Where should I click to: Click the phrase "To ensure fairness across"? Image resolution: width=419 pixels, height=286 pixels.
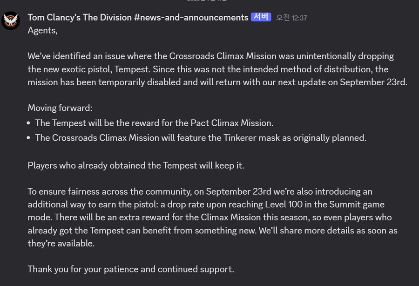point(80,191)
